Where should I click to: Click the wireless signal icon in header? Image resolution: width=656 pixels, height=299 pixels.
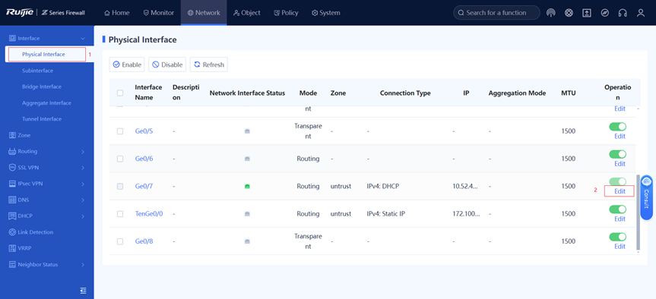(x=550, y=13)
